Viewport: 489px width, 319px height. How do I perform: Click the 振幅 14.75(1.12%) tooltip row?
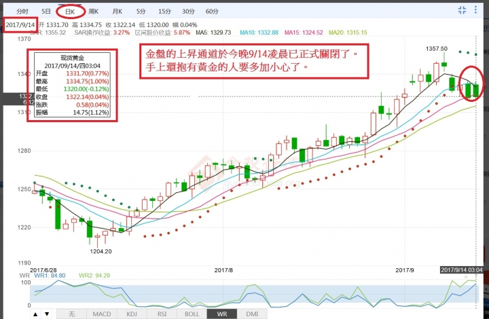(73, 113)
